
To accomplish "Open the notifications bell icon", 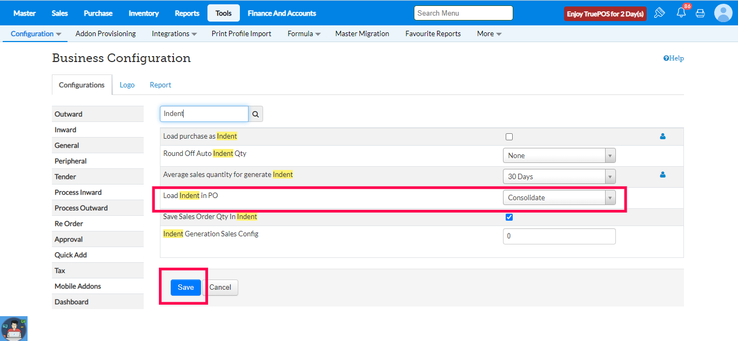I will [x=681, y=13].
